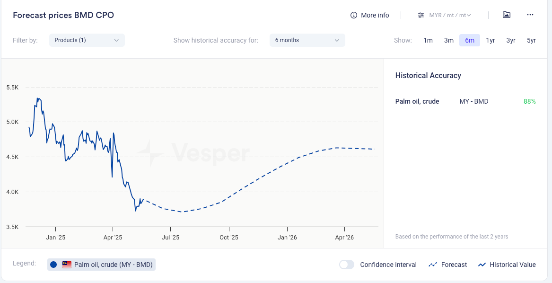
Task: Select the 3m time range
Action: pyautogui.click(x=449, y=40)
